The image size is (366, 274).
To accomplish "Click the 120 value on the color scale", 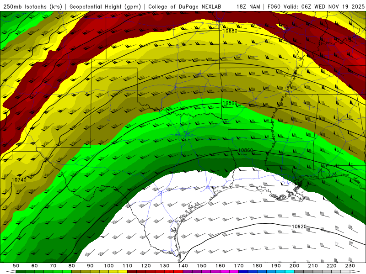I will point(146,266).
